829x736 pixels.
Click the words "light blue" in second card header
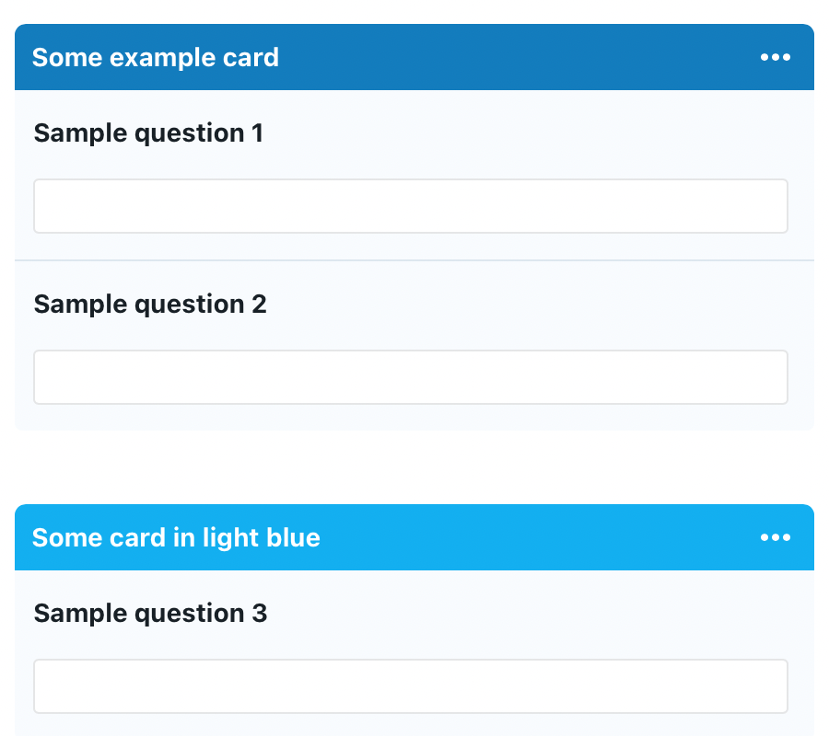pyautogui.click(x=261, y=537)
